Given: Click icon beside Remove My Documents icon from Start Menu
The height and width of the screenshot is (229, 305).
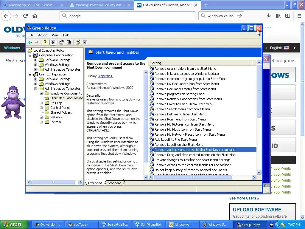Looking at the screenshot, I should 152,84.
